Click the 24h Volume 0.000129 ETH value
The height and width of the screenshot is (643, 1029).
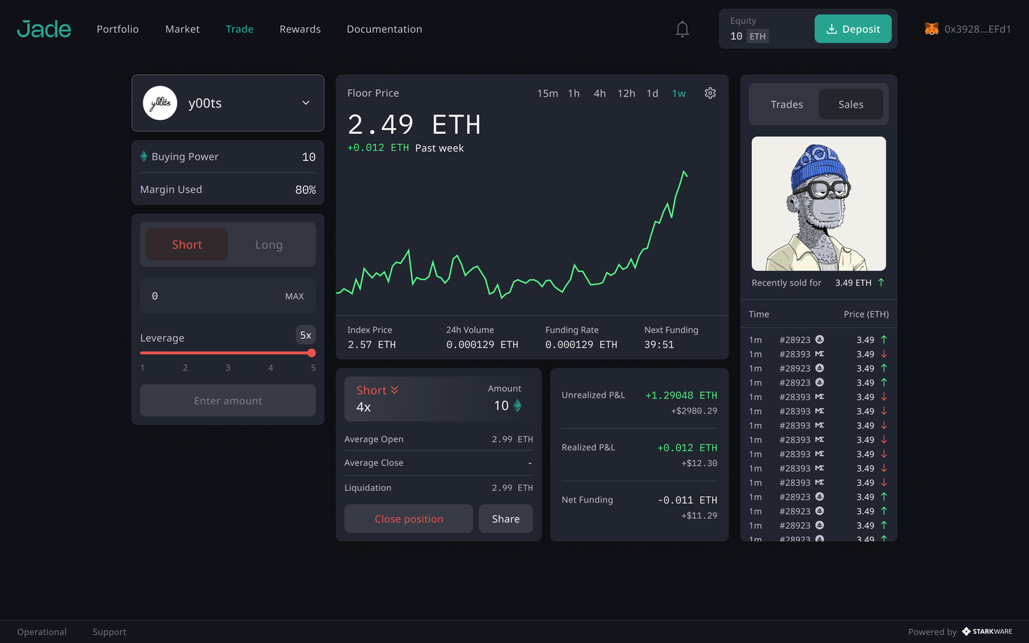[482, 345]
